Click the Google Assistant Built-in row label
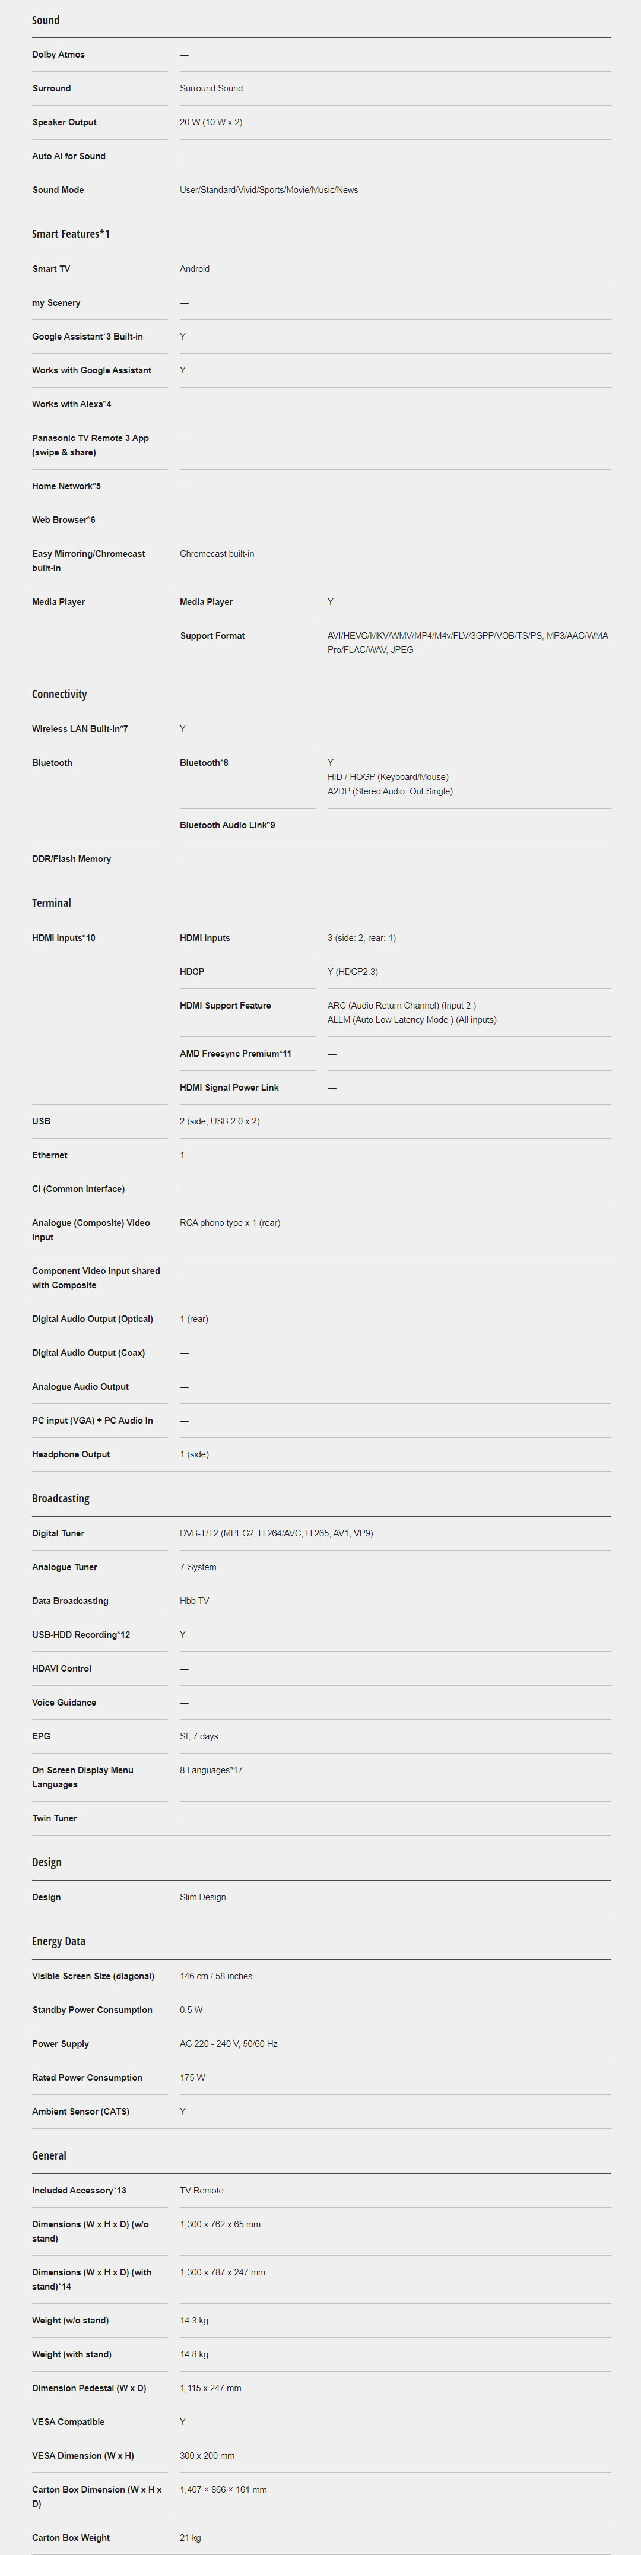 (x=87, y=336)
